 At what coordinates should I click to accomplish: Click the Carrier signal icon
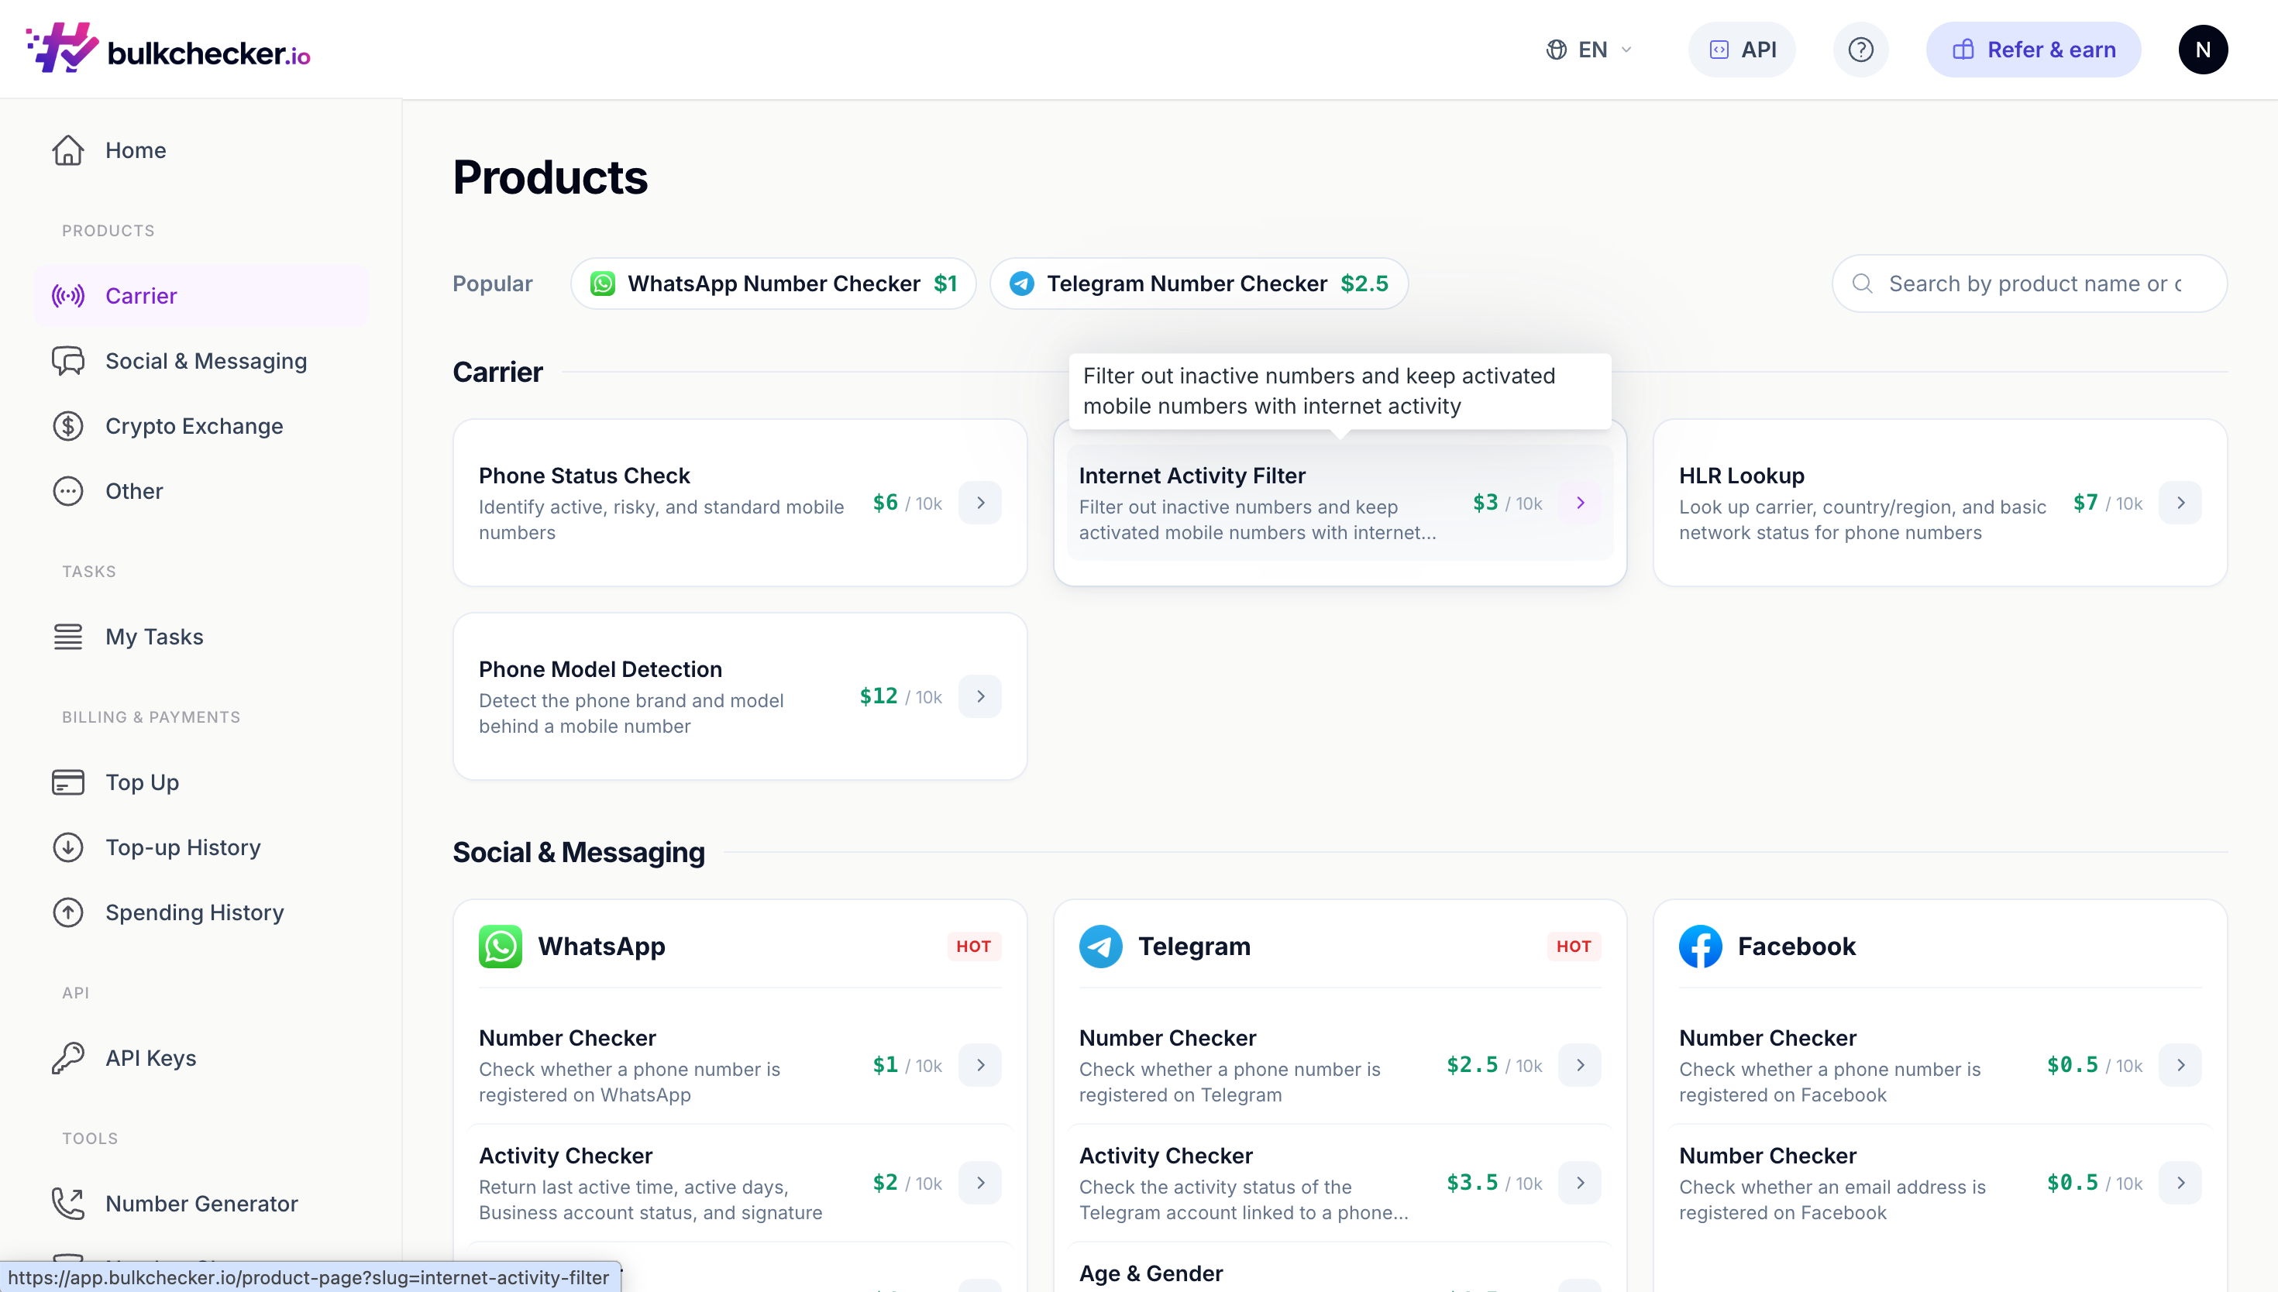(x=67, y=295)
